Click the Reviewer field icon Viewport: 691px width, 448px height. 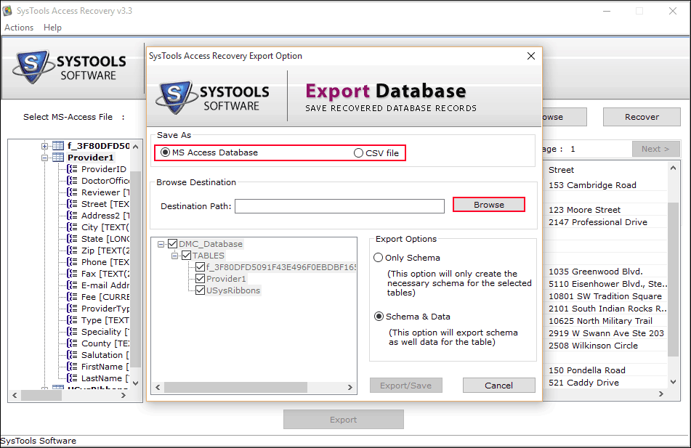(72, 192)
